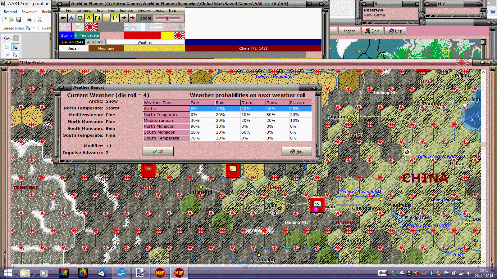Click the Cut scissors icon in paint.net
Screen dimensions: 497x279
(x=39, y=20)
